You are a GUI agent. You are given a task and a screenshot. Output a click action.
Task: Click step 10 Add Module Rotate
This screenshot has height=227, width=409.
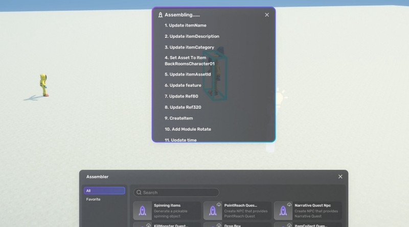(x=188, y=130)
